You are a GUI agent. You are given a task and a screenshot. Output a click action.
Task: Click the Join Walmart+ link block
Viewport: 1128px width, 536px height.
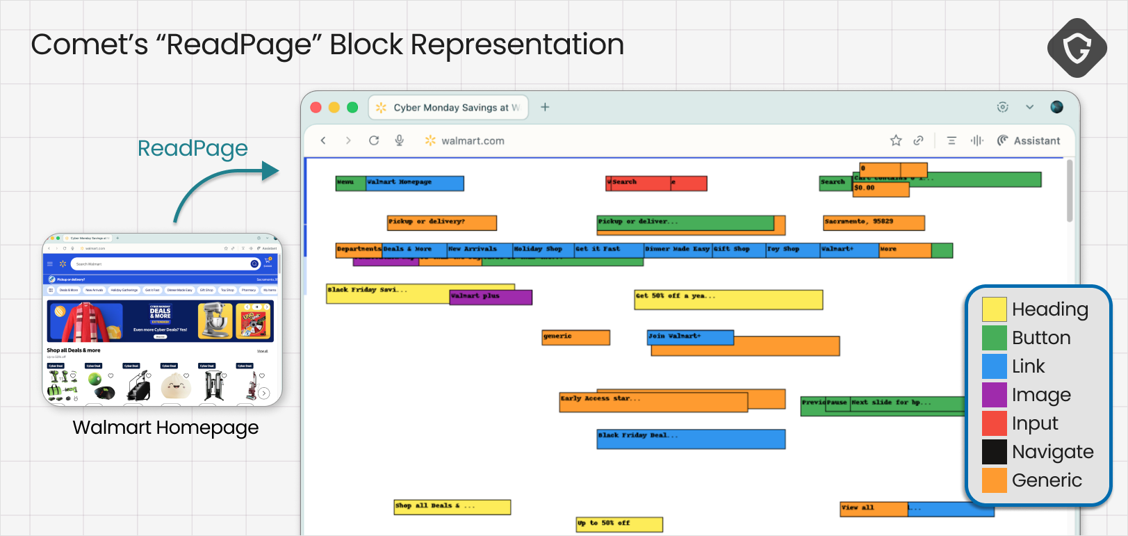[x=690, y=337]
